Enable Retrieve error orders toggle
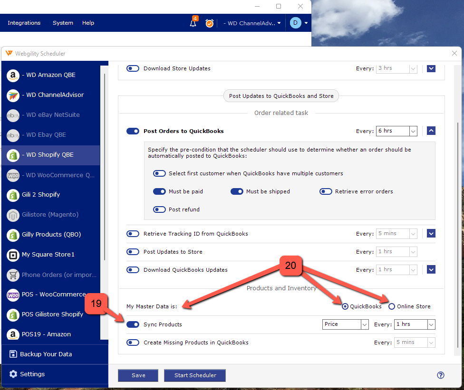 [326, 191]
